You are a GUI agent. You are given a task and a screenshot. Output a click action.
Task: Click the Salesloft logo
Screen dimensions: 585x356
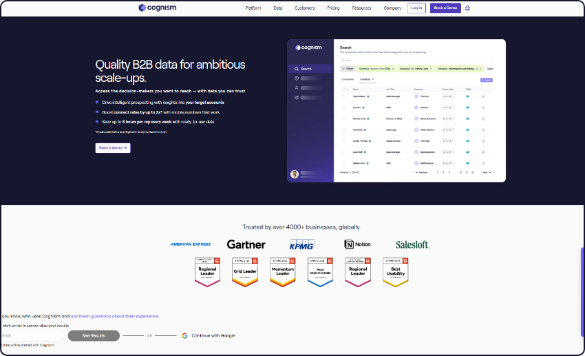[413, 245]
